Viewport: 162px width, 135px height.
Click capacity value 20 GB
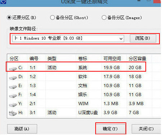pos(135,68)
